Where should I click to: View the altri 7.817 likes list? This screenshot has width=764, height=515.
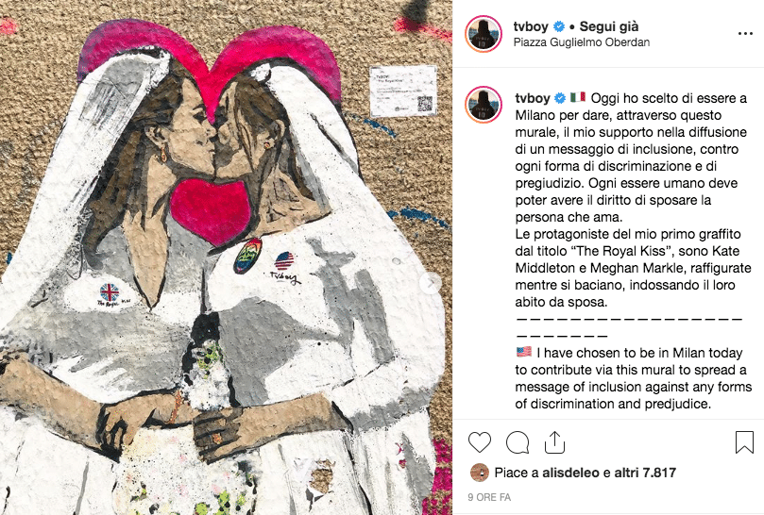tap(645, 473)
